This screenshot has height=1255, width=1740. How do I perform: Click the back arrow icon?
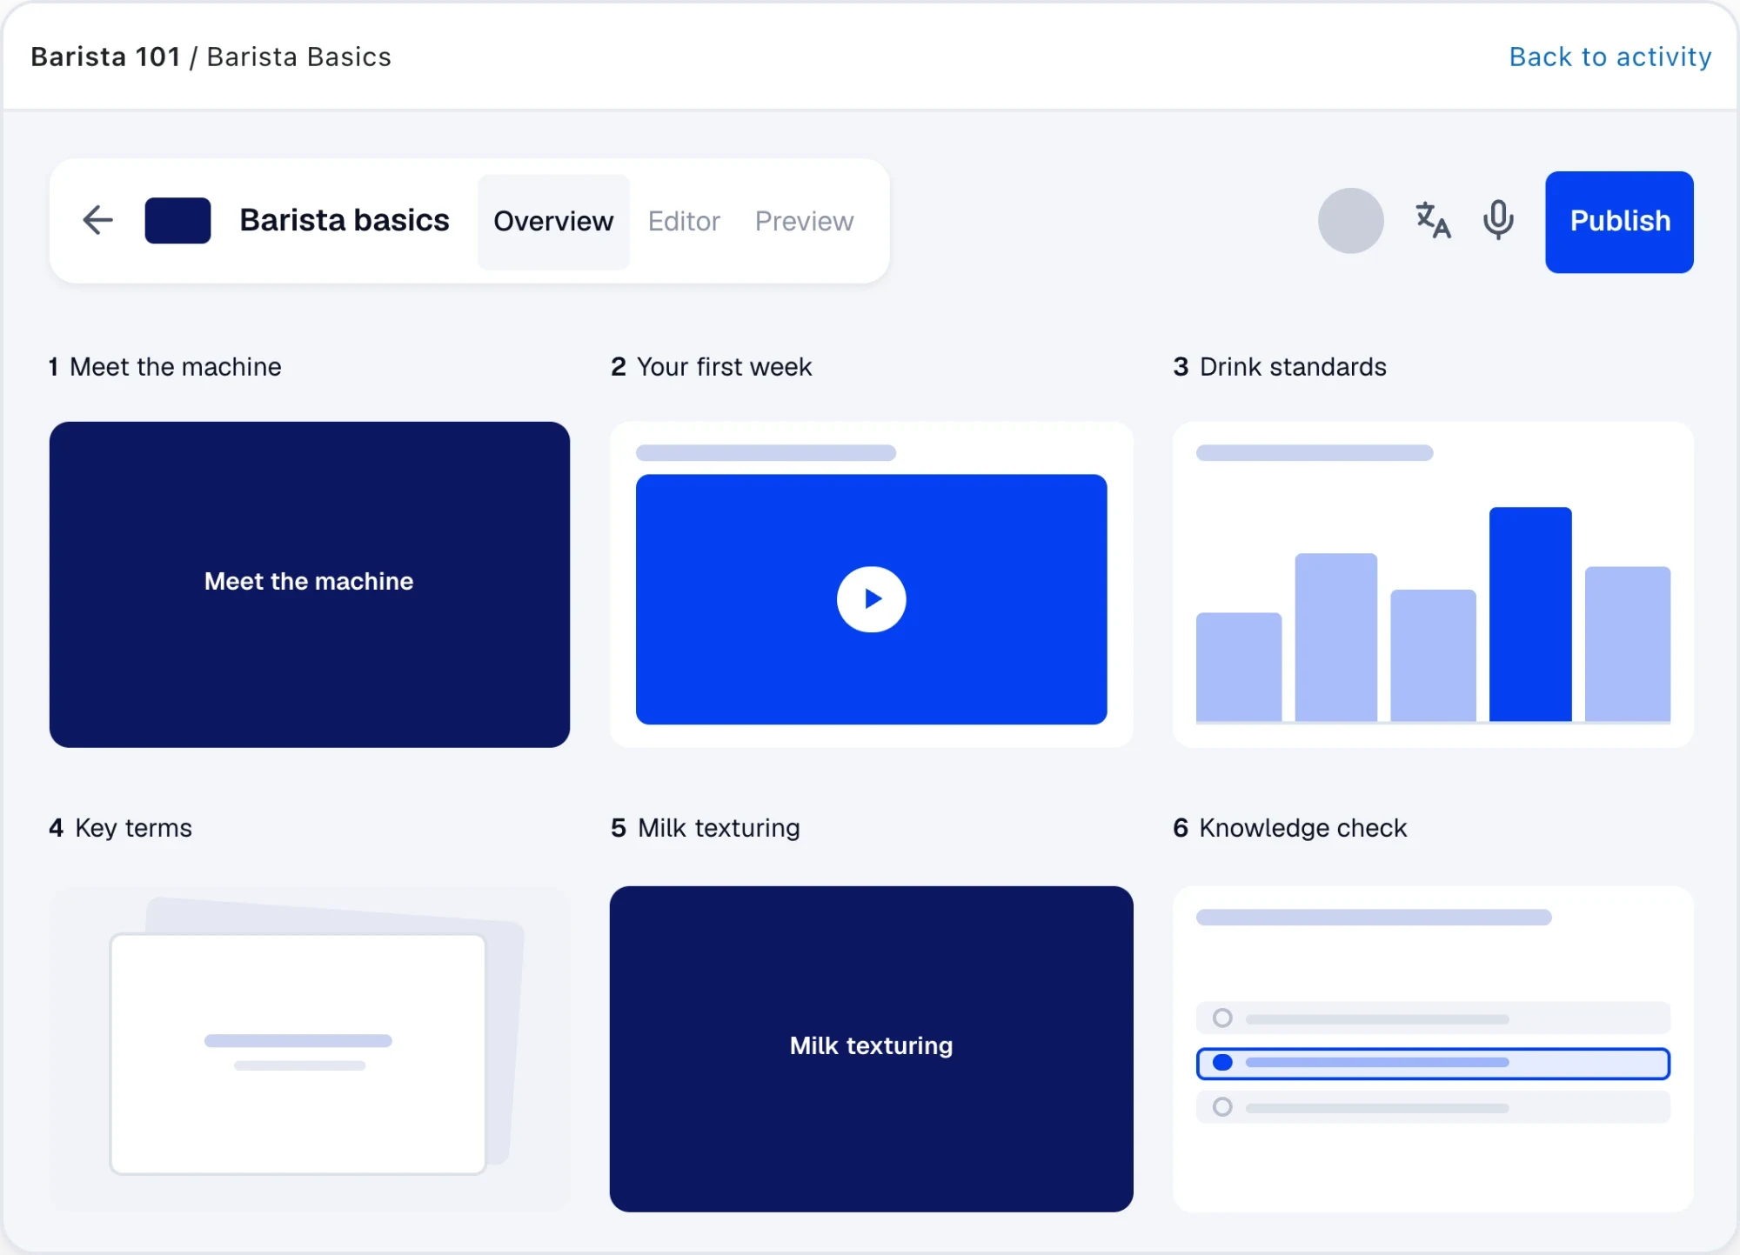pyautogui.click(x=97, y=220)
